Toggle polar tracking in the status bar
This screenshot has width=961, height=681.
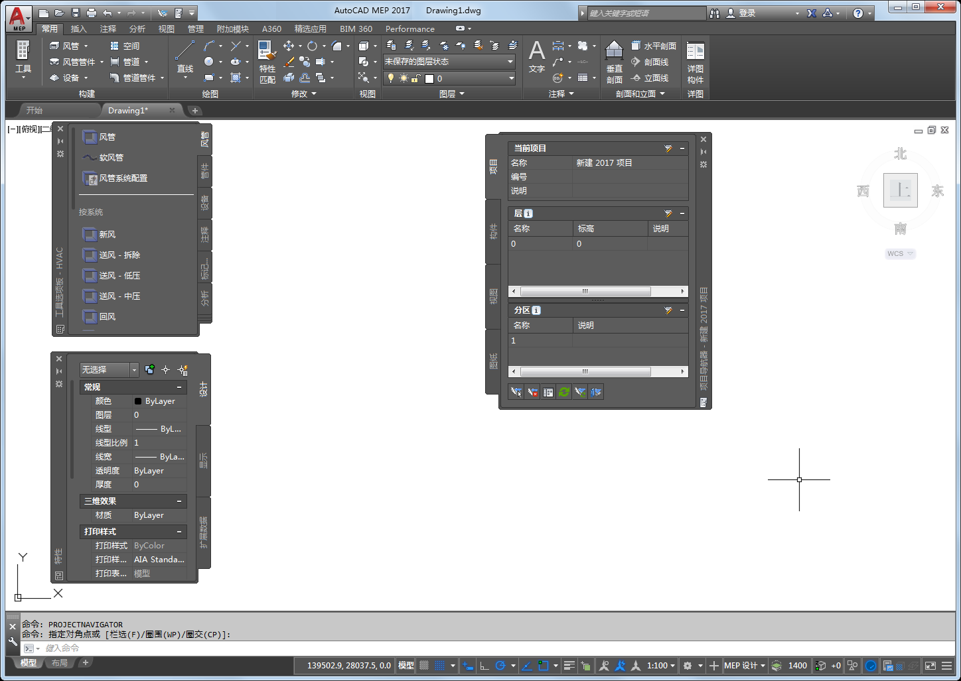point(500,666)
